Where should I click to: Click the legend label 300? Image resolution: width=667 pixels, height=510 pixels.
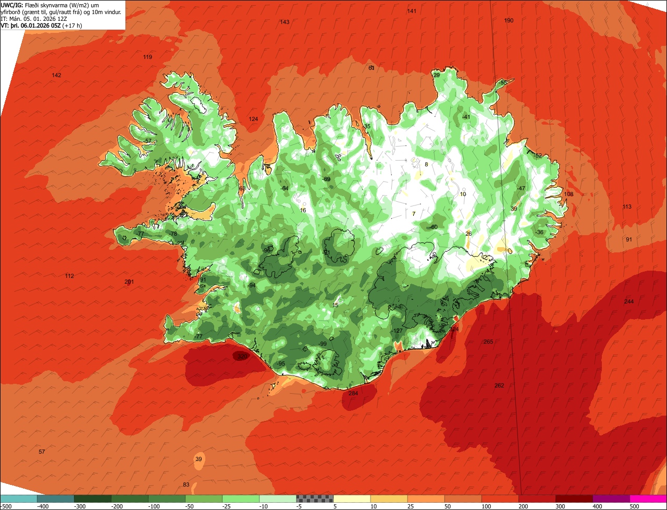(560, 506)
